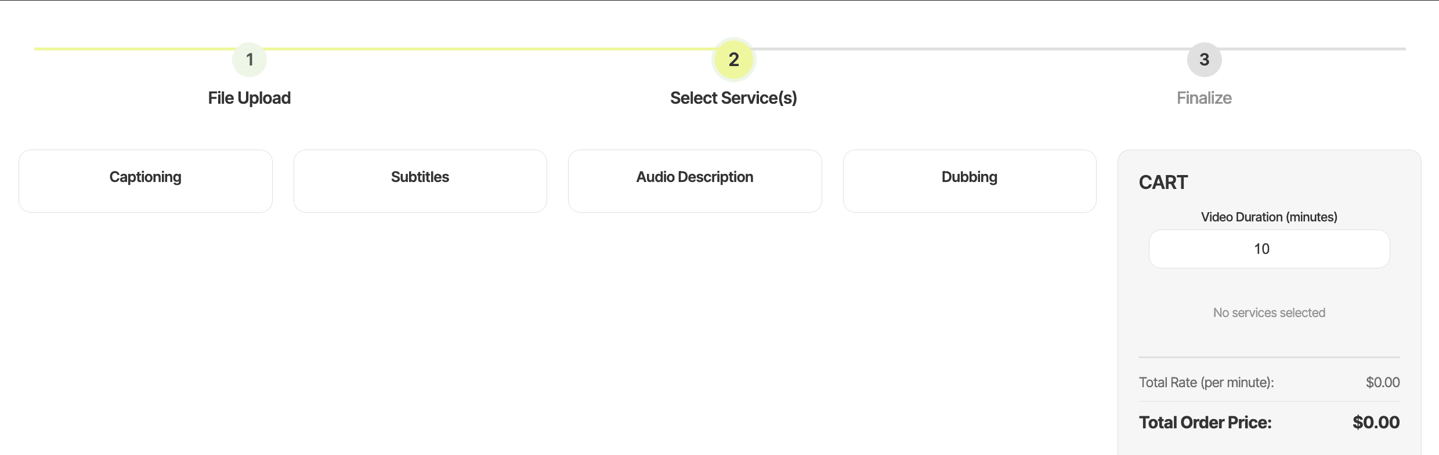Jump to the Finalize step label
Screen dimensions: 1439x455
click(x=1204, y=98)
